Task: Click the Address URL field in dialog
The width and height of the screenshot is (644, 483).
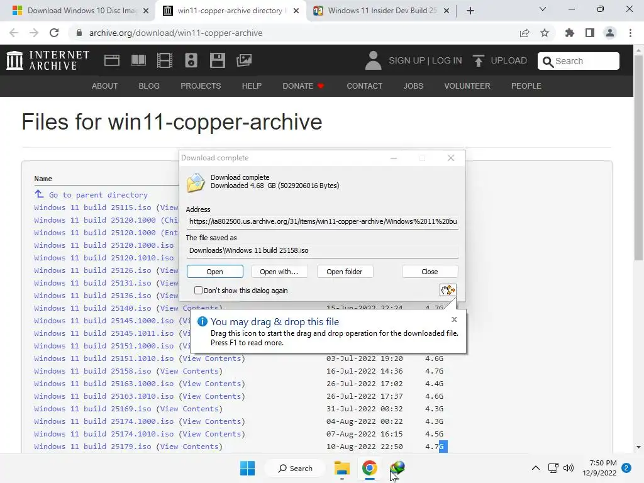Action: (x=323, y=222)
